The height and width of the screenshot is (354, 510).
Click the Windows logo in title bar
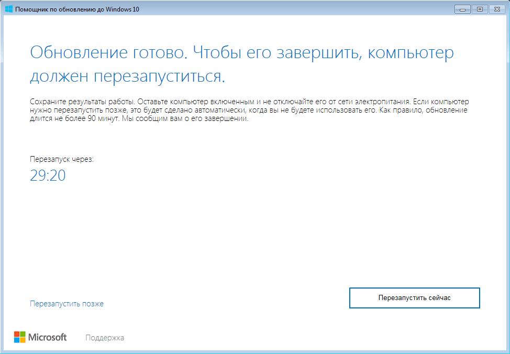click(x=9, y=9)
